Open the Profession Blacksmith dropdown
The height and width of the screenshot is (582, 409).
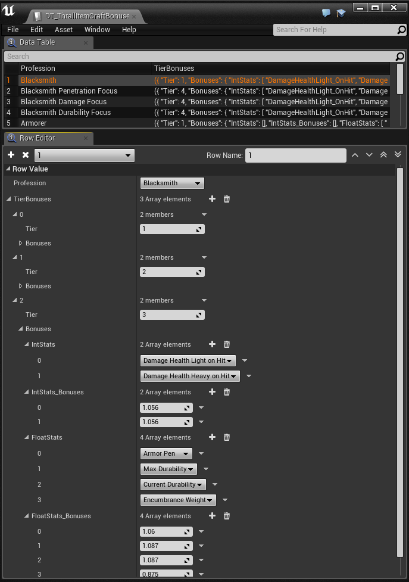point(172,183)
